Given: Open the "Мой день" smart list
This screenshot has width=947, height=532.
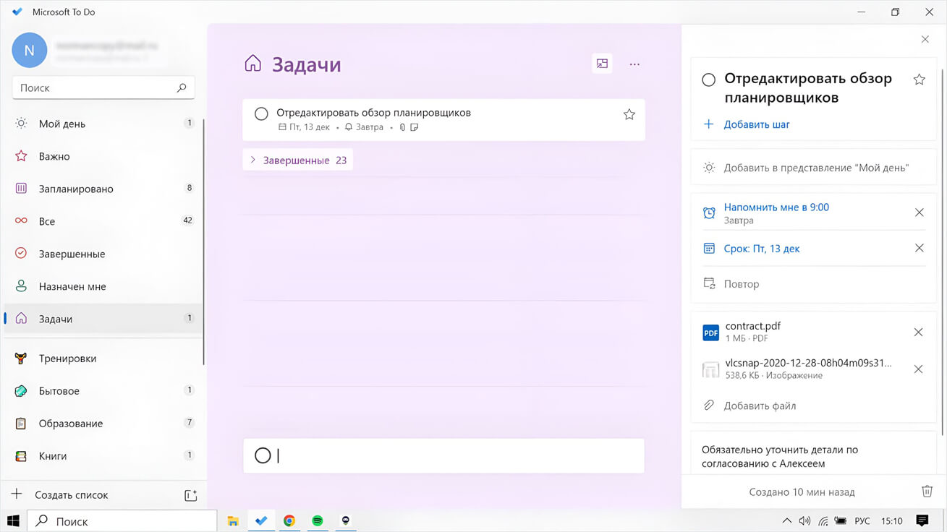Looking at the screenshot, I should click(x=61, y=124).
